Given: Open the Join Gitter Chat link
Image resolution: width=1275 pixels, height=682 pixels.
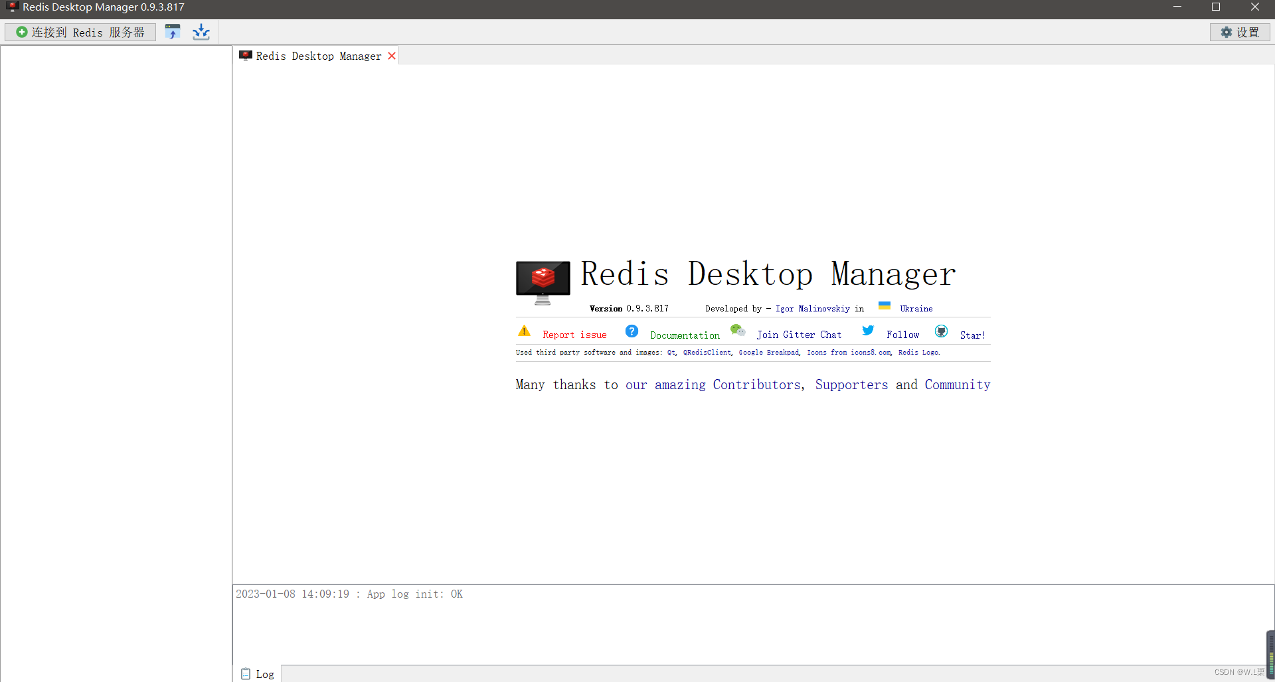Looking at the screenshot, I should coord(799,335).
